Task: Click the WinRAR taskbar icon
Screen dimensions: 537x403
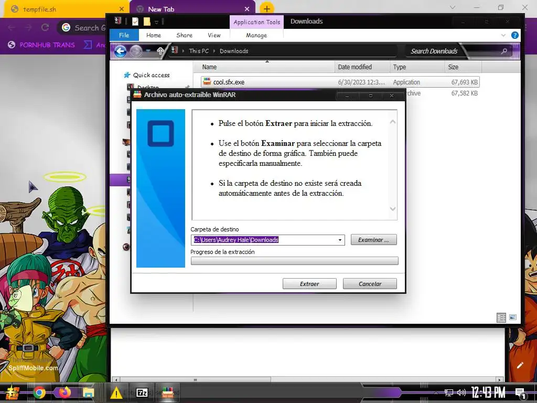Action: tap(167, 393)
